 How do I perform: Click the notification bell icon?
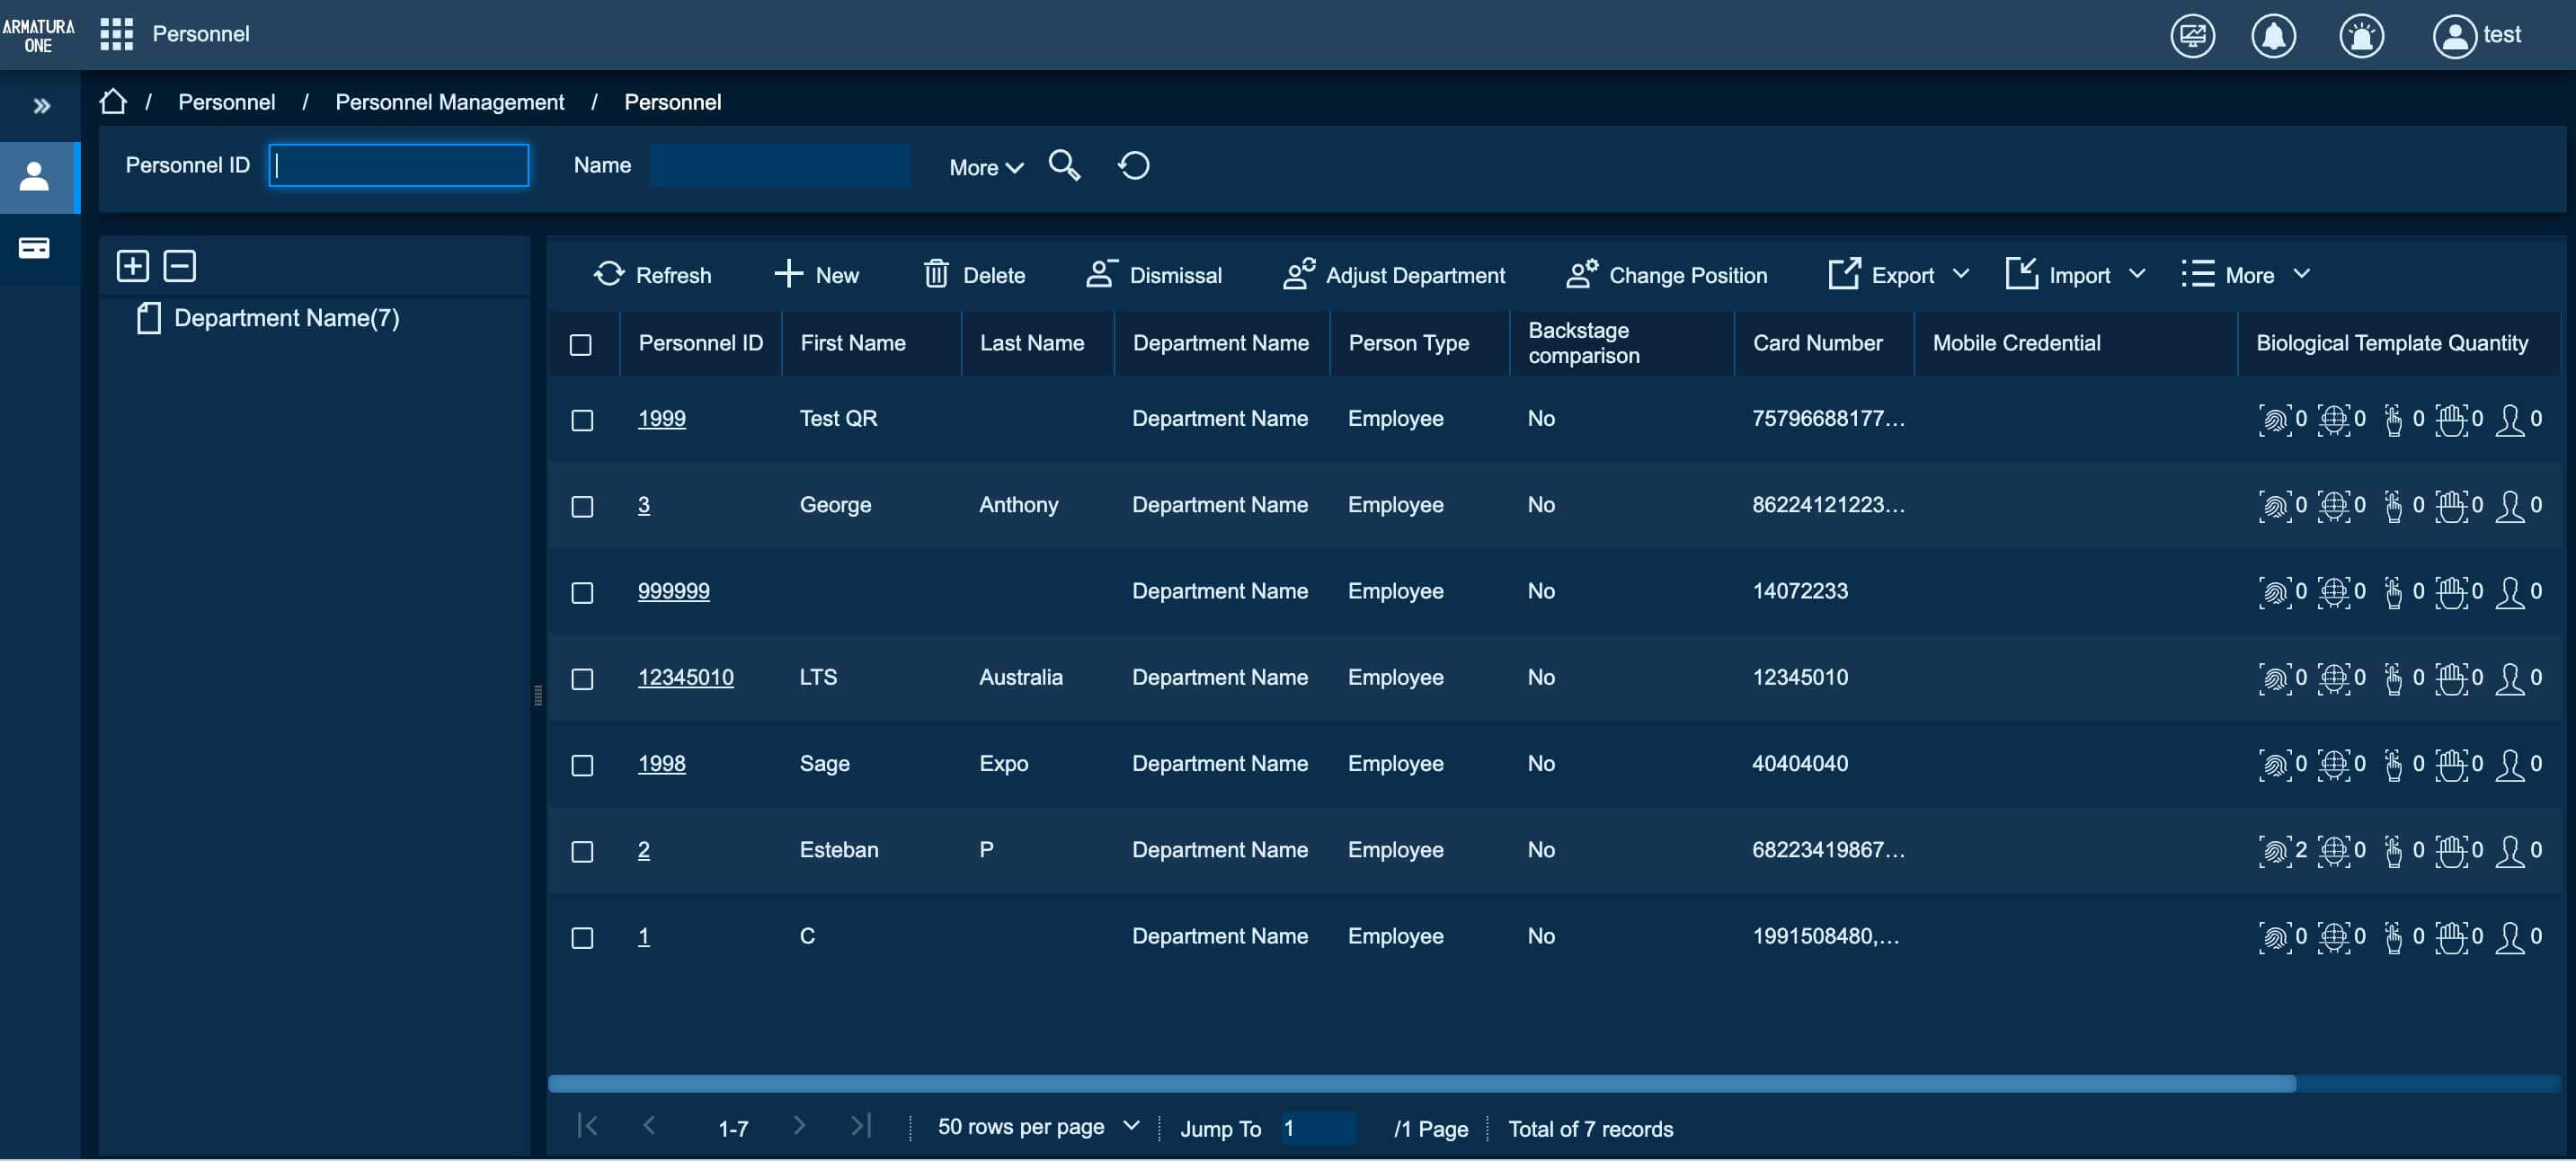tap(2272, 36)
